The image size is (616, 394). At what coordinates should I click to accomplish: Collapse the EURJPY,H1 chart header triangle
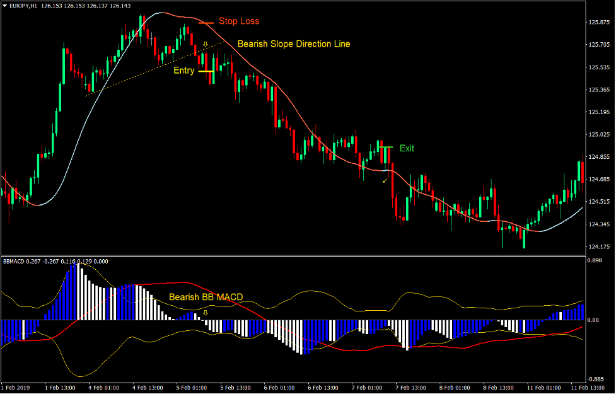(5, 6)
